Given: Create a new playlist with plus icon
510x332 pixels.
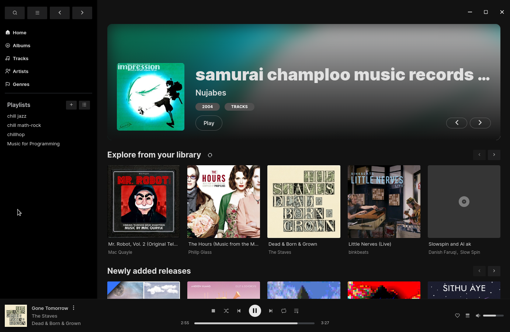Looking at the screenshot, I should click(x=72, y=105).
